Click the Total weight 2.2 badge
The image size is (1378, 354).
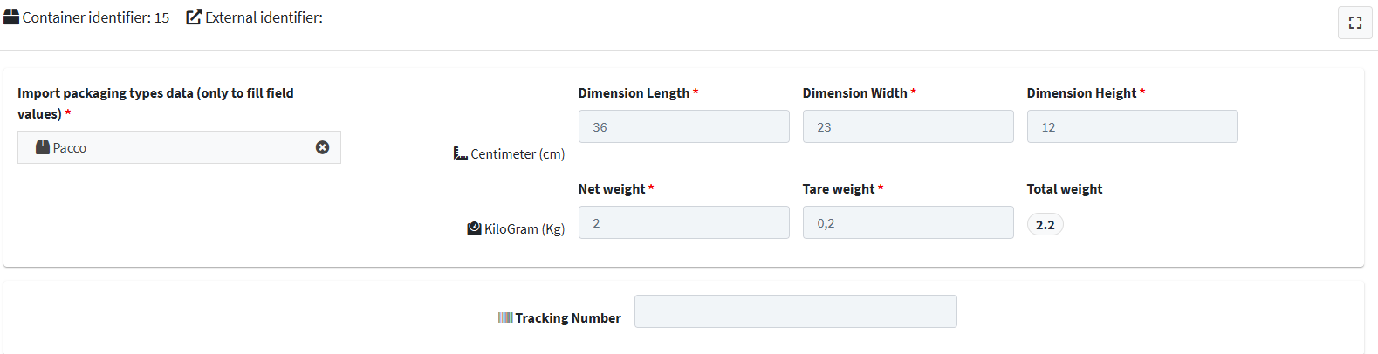(1045, 225)
